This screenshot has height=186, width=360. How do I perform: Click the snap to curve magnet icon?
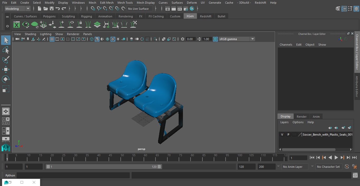99,9
